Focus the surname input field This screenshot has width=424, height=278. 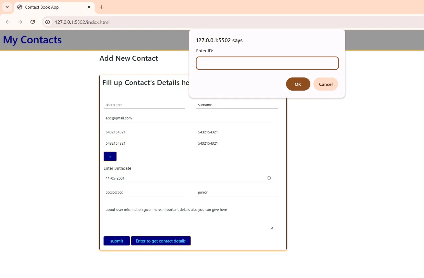click(237, 105)
